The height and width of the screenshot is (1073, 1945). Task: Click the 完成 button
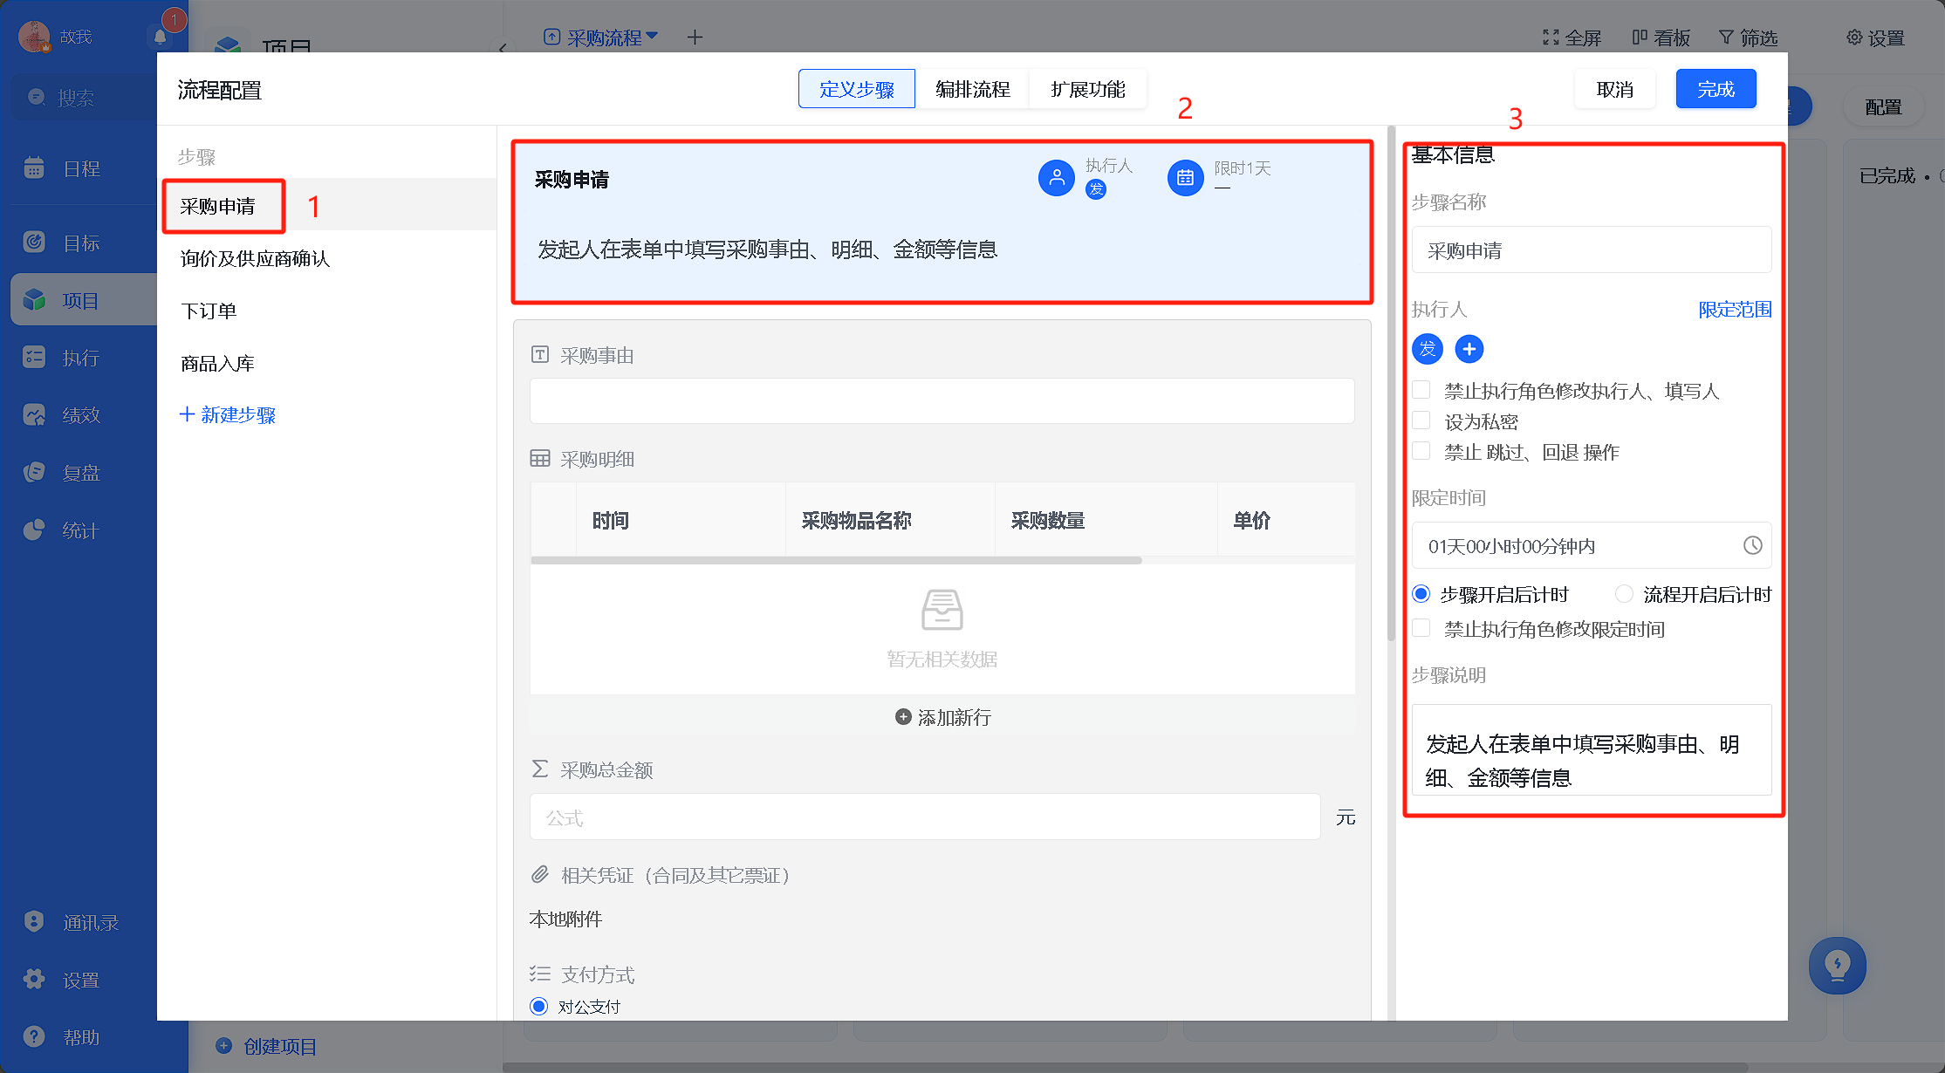pyautogui.click(x=1716, y=89)
